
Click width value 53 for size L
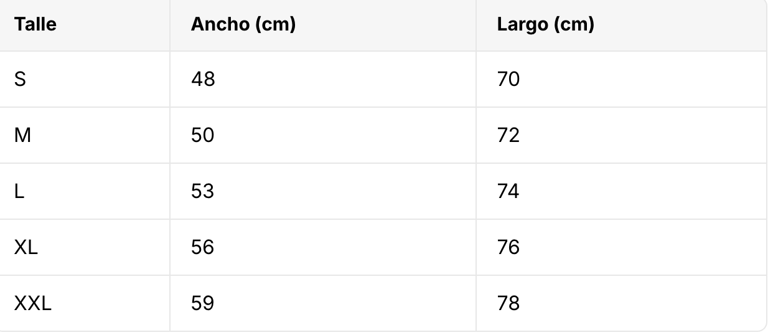click(203, 191)
